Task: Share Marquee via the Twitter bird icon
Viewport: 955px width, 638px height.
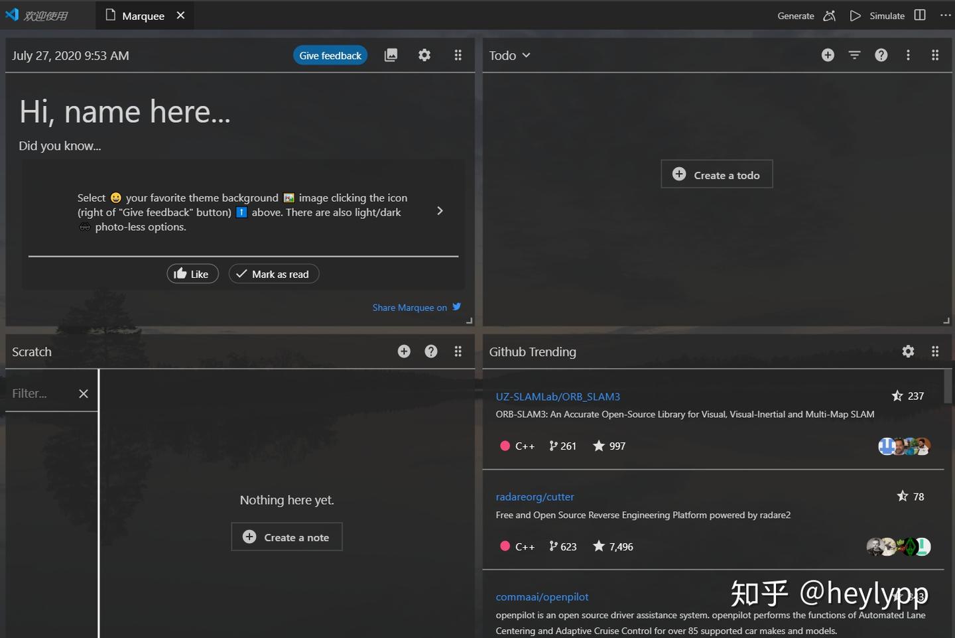Action: pyautogui.click(x=456, y=306)
